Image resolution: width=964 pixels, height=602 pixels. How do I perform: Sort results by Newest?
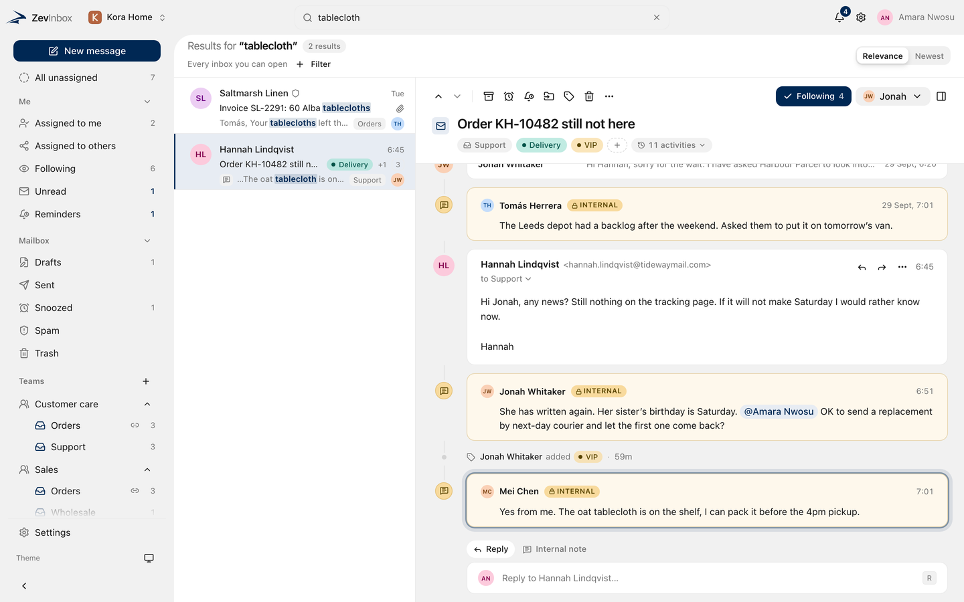(x=929, y=56)
